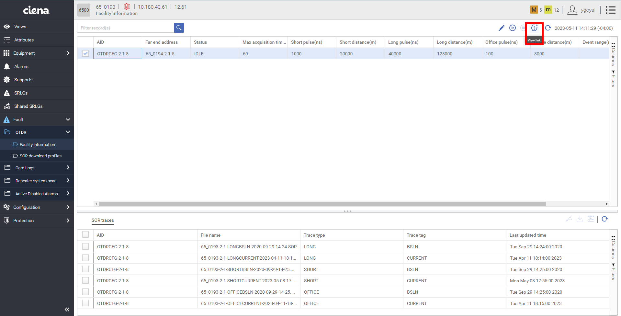The height and width of the screenshot is (316, 621).
Task: Open the SOR trace image icon
Action: point(591,219)
